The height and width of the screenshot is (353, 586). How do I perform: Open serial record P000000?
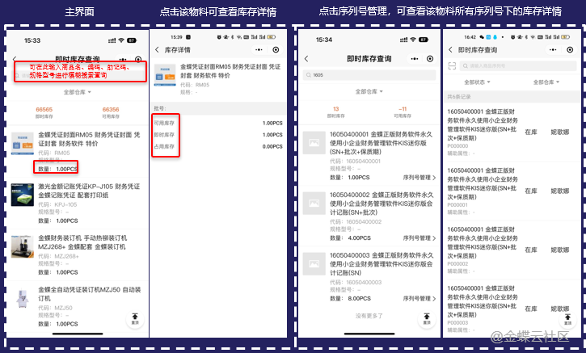512,132
